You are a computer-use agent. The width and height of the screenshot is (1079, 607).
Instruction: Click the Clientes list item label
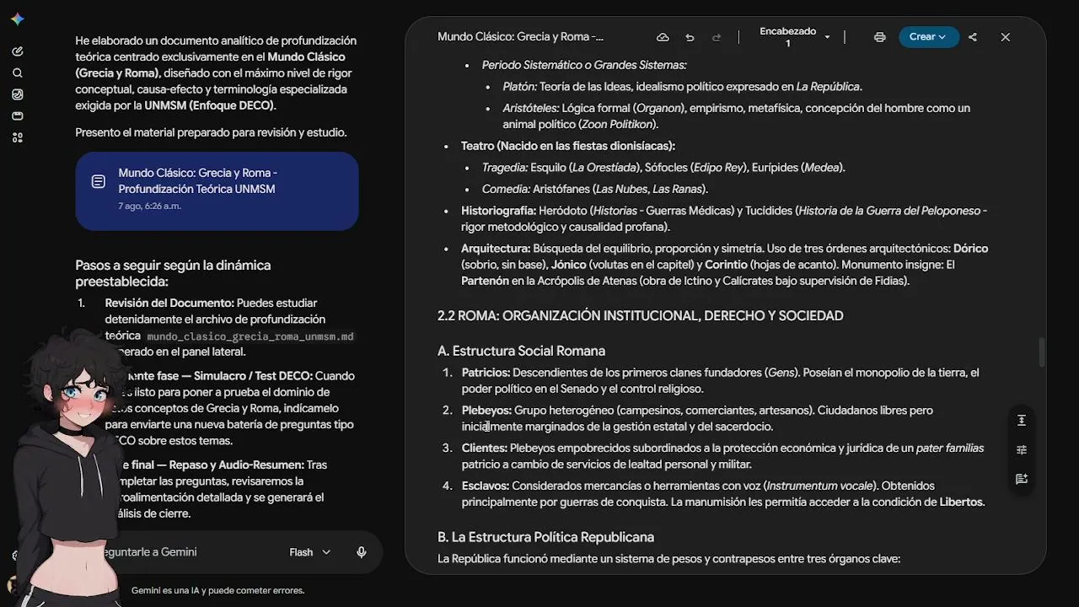click(484, 449)
